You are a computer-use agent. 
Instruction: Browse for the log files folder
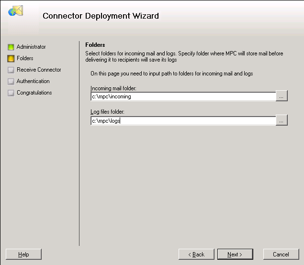[281, 120]
